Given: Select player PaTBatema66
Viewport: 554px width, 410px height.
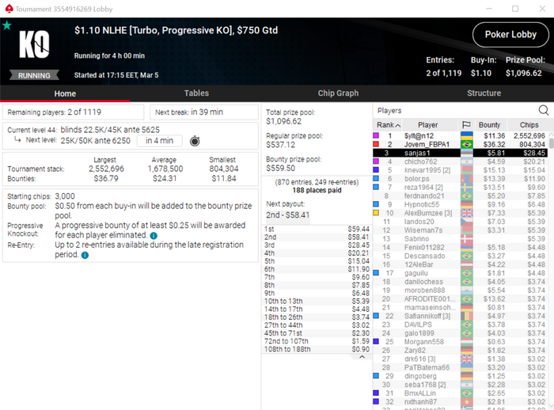Looking at the screenshot, I should 461,367.
